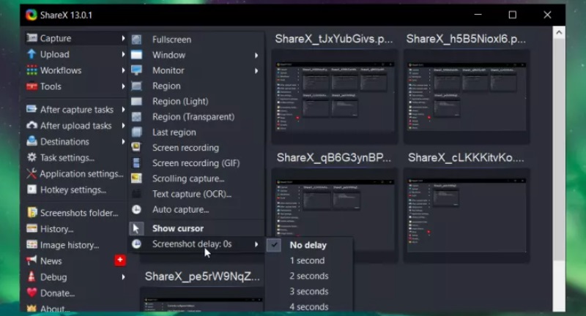Viewport: 586px width, 316px height.
Task: Click the vertical scrollbar on the right
Action: tap(559, 146)
